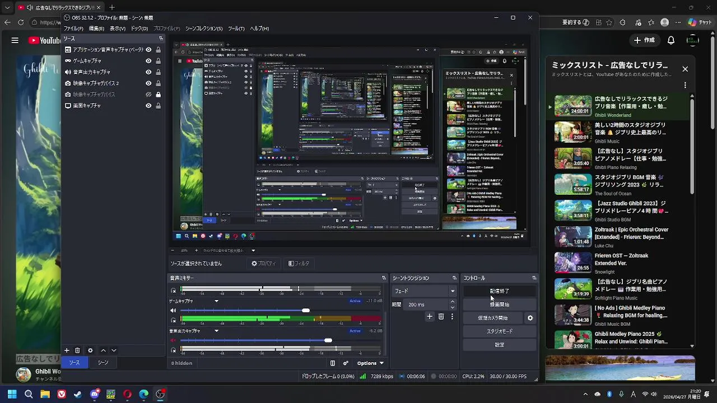Viewport: 717px width, 403px height.
Task: Open Steam from the Windows taskbar
Action: [78, 394]
